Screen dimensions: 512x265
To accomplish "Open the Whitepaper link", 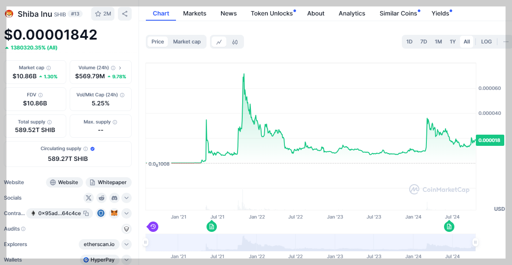I will (109, 182).
